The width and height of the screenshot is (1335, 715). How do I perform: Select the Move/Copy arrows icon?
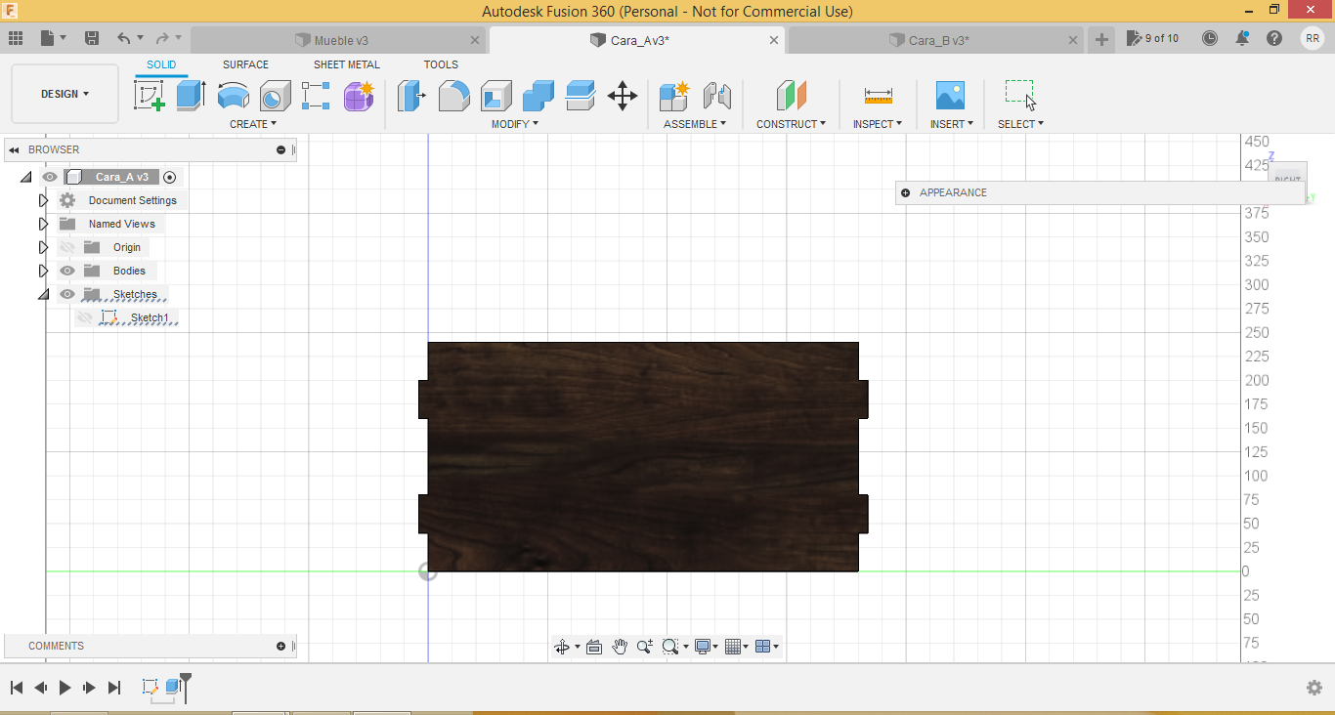pyautogui.click(x=623, y=96)
